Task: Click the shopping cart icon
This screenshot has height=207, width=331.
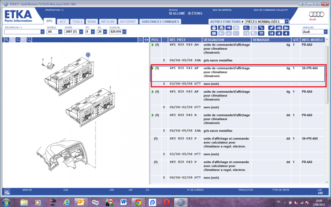Action: pyautogui.click(x=261, y=34)
